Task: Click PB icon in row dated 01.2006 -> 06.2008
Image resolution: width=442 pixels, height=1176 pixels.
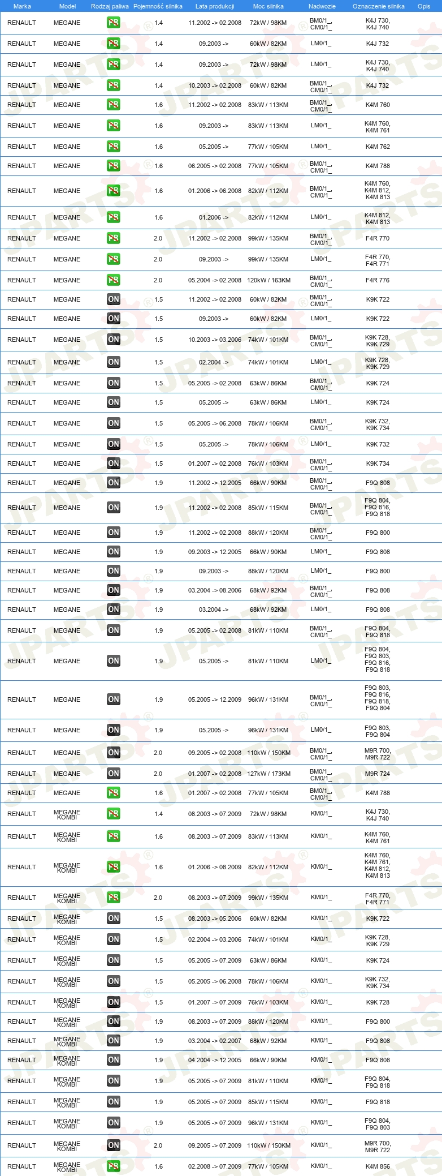Action: [113, 191]
